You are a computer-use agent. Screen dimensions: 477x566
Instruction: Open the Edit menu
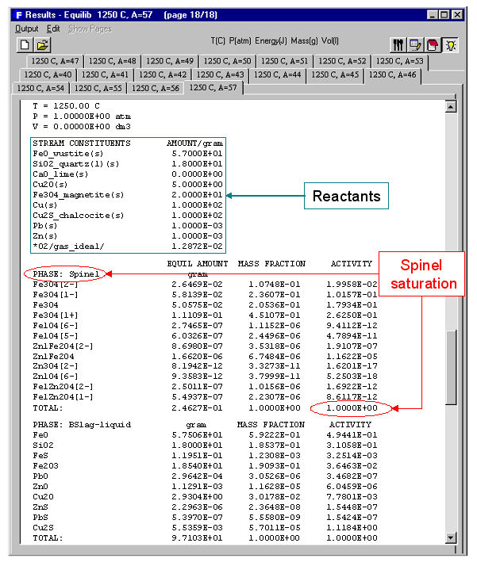(53, 29)
